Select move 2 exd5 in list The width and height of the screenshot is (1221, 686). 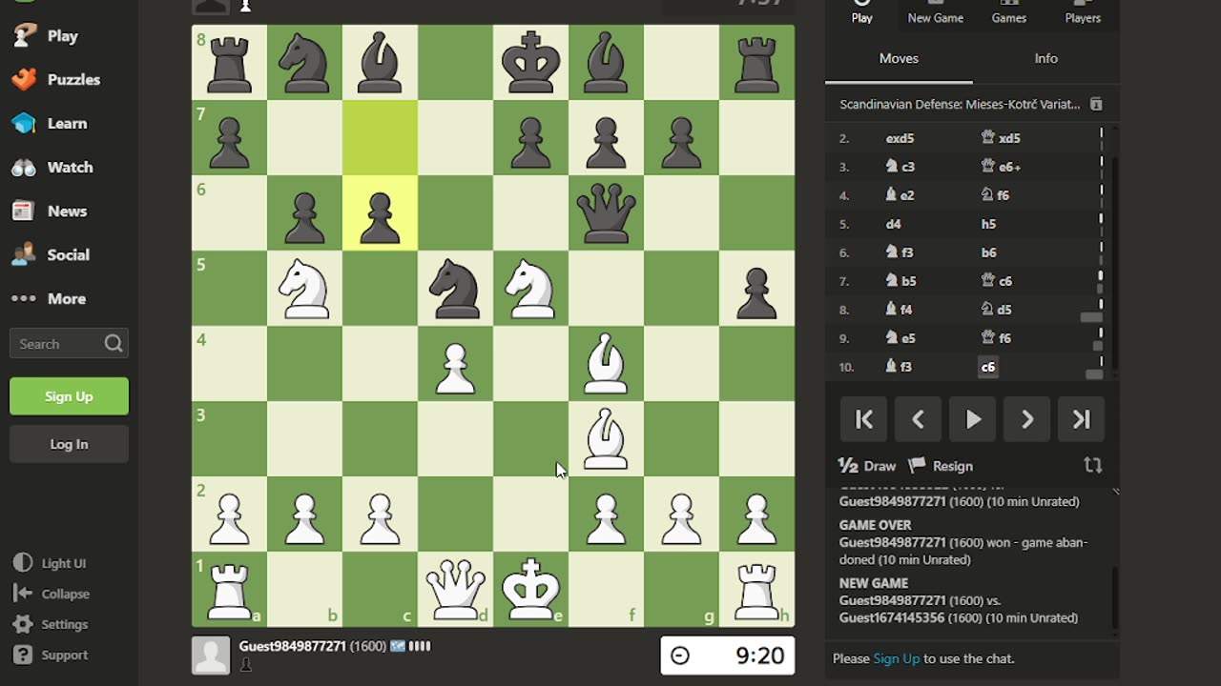coord(900,138)
